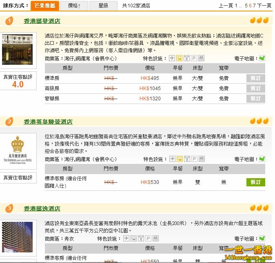Image resolution: width=275 pixels, height=263 pixels.
Task: Open the 香港英皇駿景酒店 hotel link
Action: (x=48, y=122)
